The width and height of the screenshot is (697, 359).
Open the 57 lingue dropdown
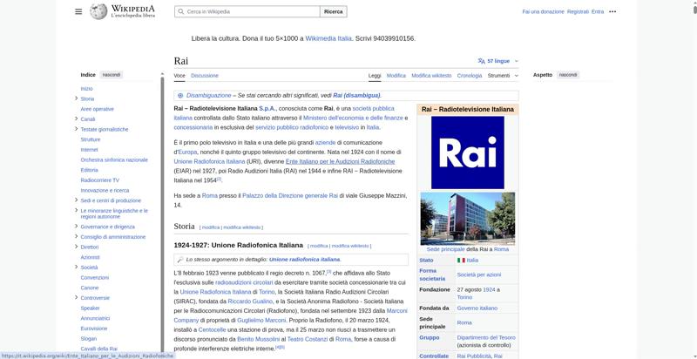[497, 61]
